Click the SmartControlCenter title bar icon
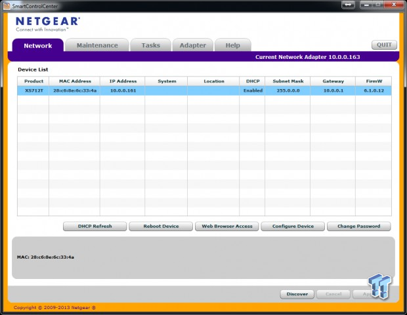 click(7, 5)
